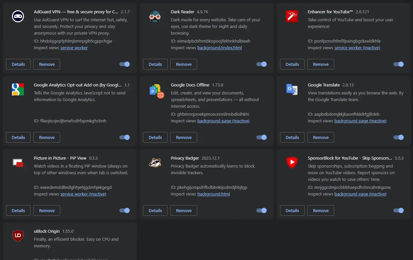Show Details for Picture in Picture
This screenshot has width=413, height=260.
(18, 210)
